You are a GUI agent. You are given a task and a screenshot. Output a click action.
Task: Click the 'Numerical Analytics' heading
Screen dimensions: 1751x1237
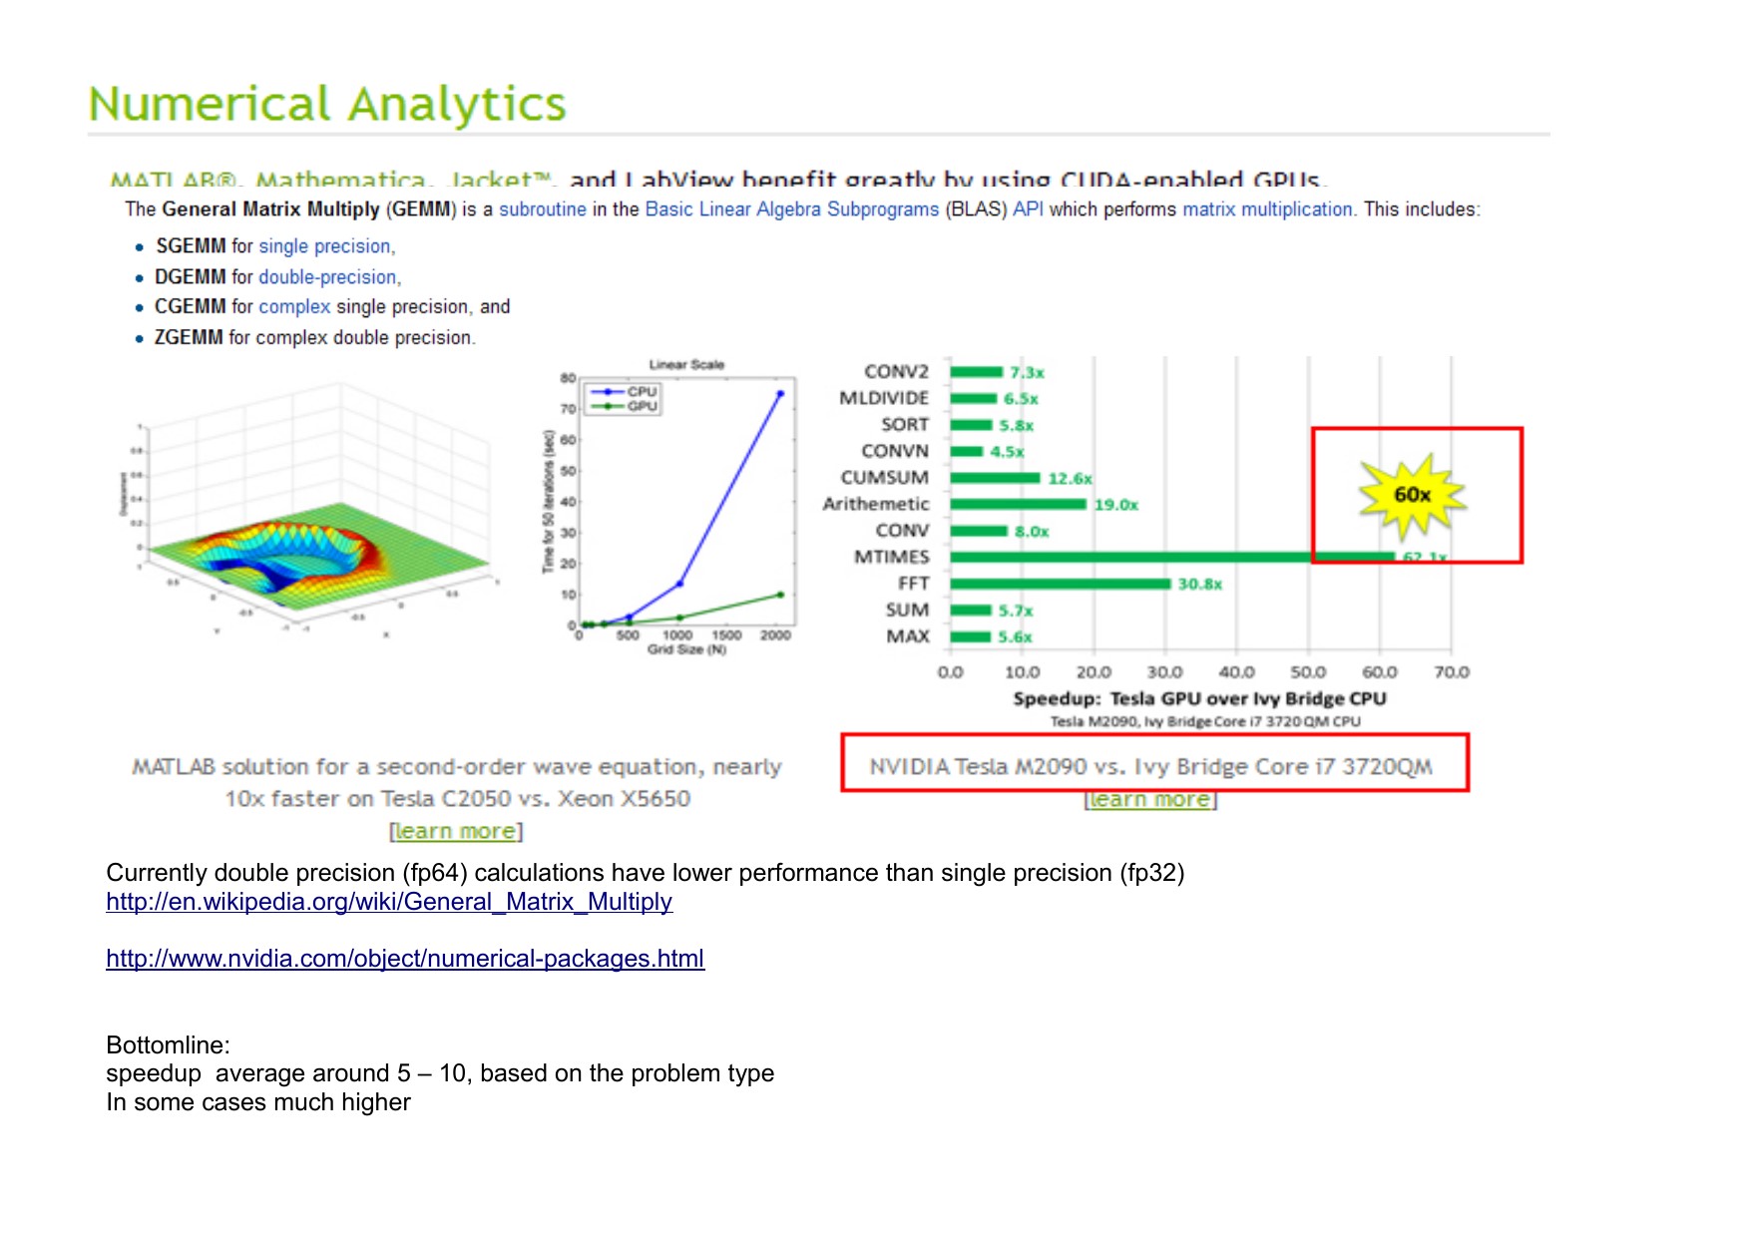tap(327, 105)
